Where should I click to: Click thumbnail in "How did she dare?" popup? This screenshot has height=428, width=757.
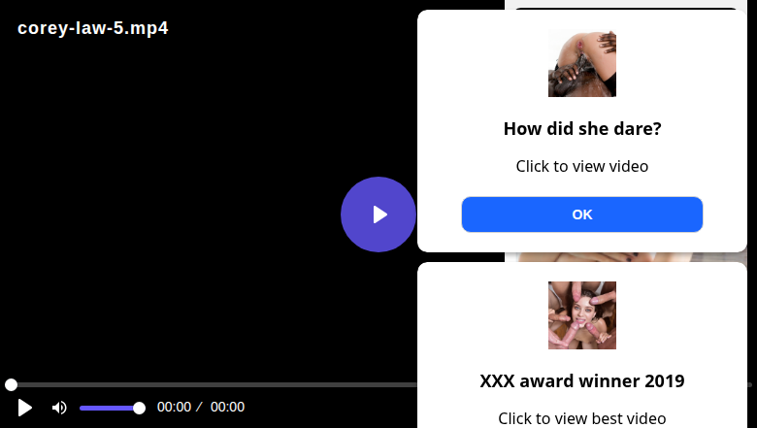(x=581, y=63)
